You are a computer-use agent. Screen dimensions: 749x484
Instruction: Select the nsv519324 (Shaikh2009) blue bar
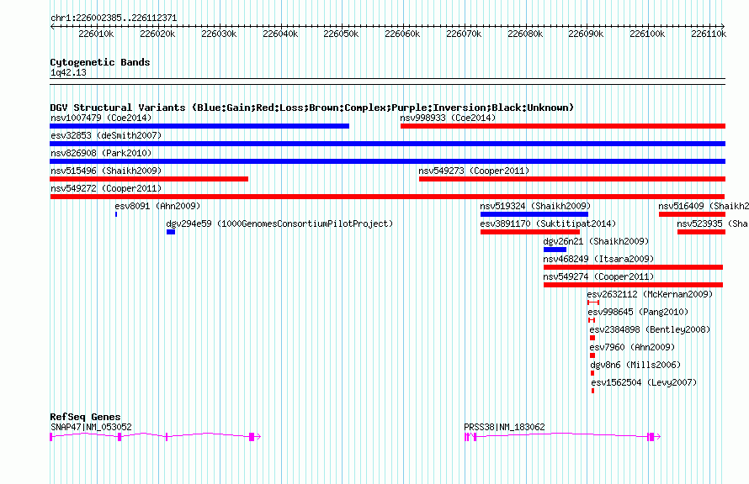click(534, 214)
